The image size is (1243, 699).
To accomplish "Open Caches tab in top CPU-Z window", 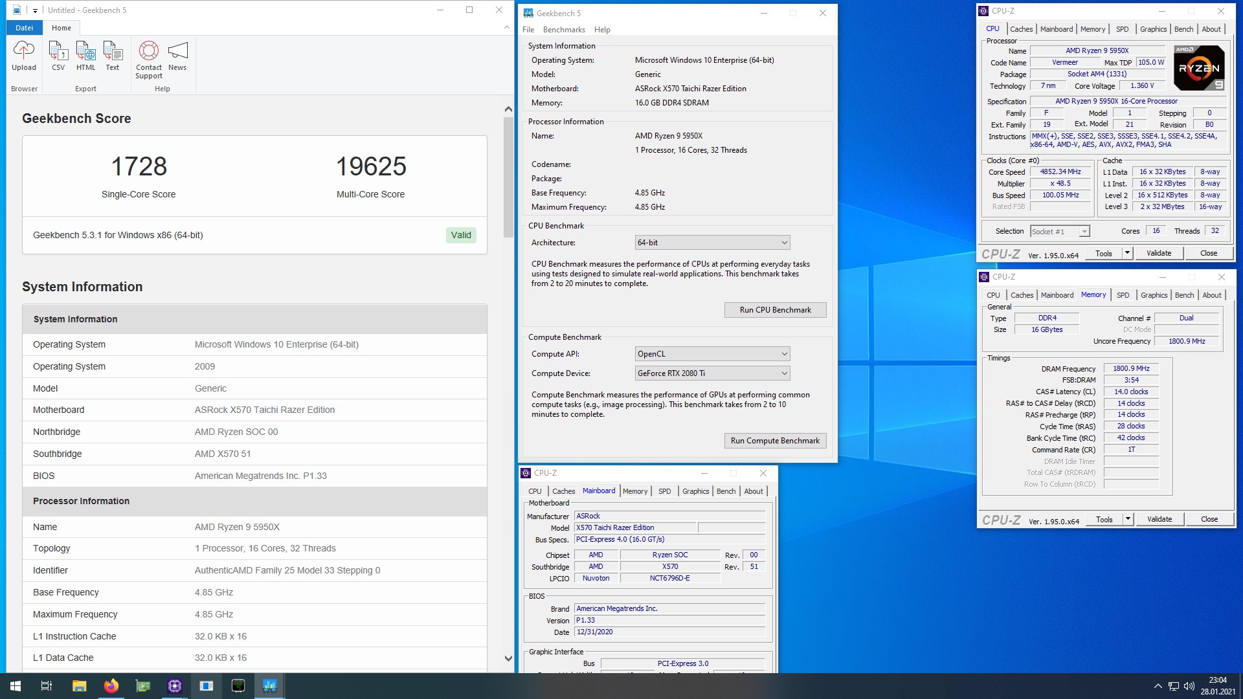I will tap(1021, 29).
